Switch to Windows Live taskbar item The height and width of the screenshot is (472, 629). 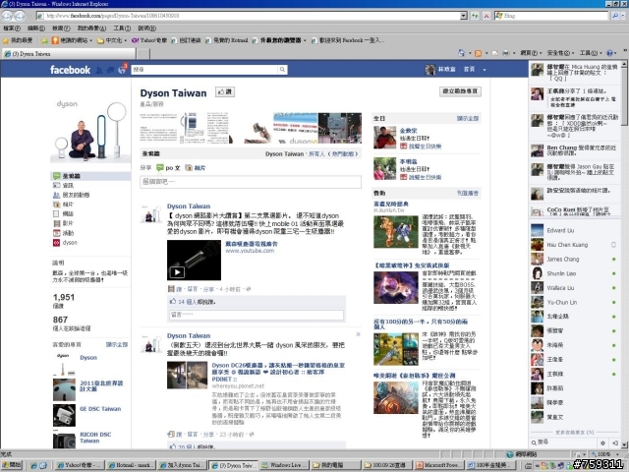tap(284, 465)
